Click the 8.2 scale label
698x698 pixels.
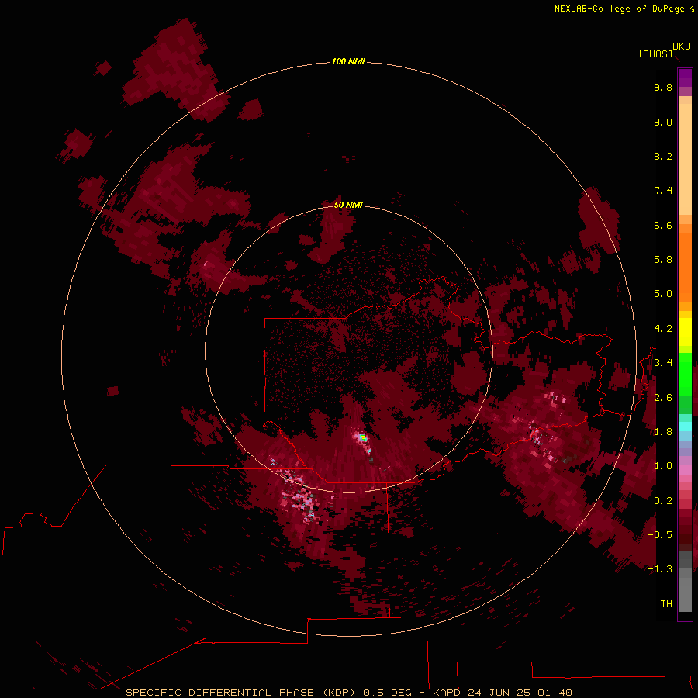click(663, 156)
